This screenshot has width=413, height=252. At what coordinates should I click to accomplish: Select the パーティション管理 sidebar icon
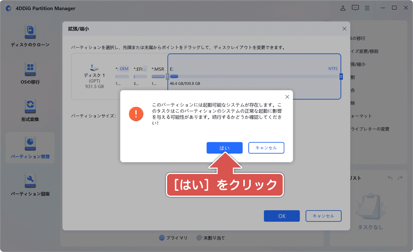pyautogui.click(x=30, y=148)
